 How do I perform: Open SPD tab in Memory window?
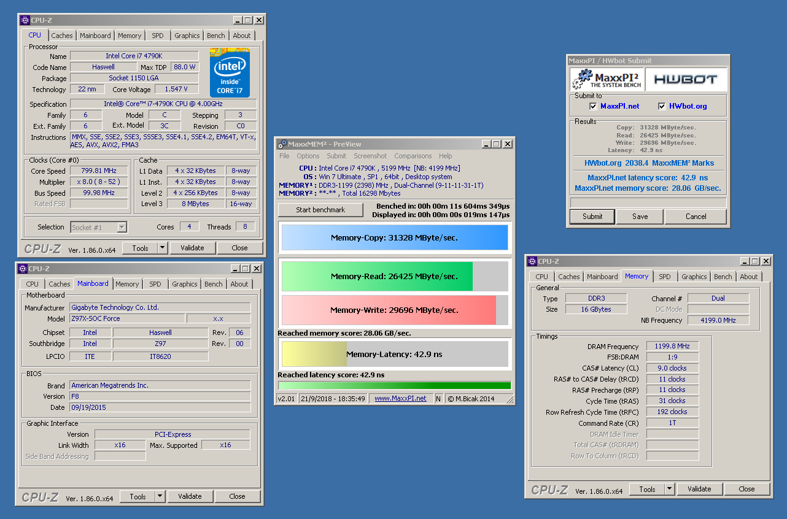pyautogui.click(x=665, y=277)
